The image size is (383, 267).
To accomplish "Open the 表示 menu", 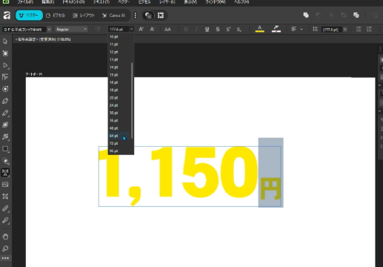I will pyautogui.click(x=190, y=2).
